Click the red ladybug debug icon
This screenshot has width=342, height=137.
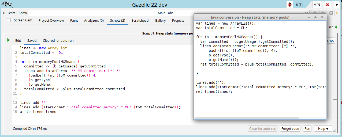tap(290, 5)
